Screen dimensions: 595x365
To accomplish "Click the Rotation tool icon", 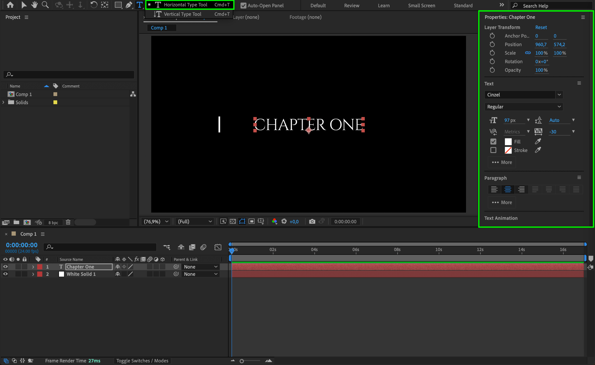I will [94, 5].
